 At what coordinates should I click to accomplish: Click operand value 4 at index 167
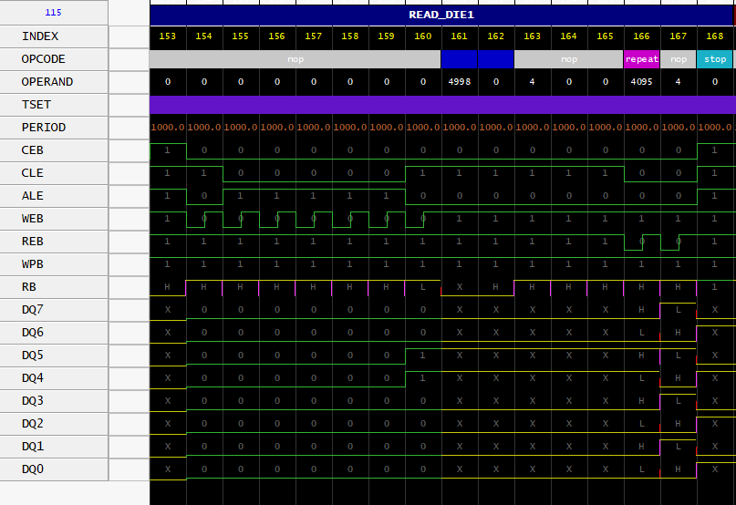679,82
